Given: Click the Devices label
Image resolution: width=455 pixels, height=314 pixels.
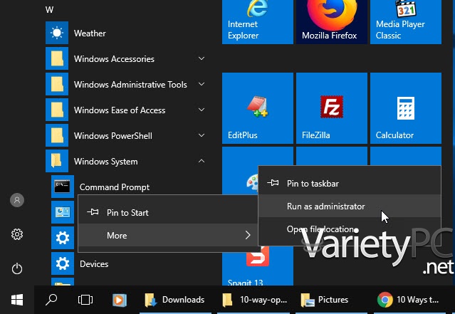Looking at the screenshot, I should [94, 263].
